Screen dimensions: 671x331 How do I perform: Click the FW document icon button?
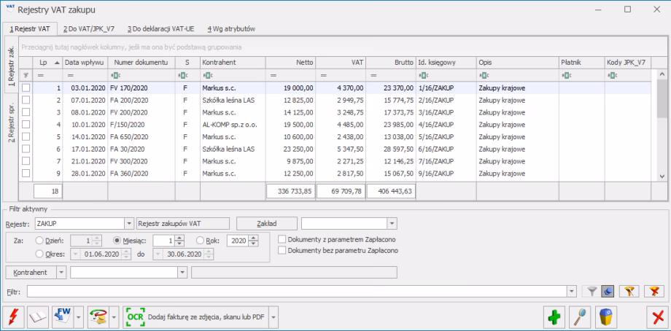(x=62, y=318)
